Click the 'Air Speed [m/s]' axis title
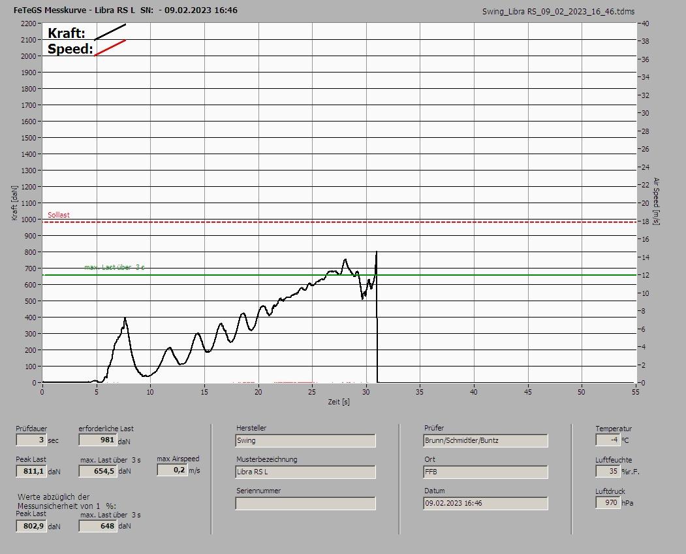 (x=656, y=201)
